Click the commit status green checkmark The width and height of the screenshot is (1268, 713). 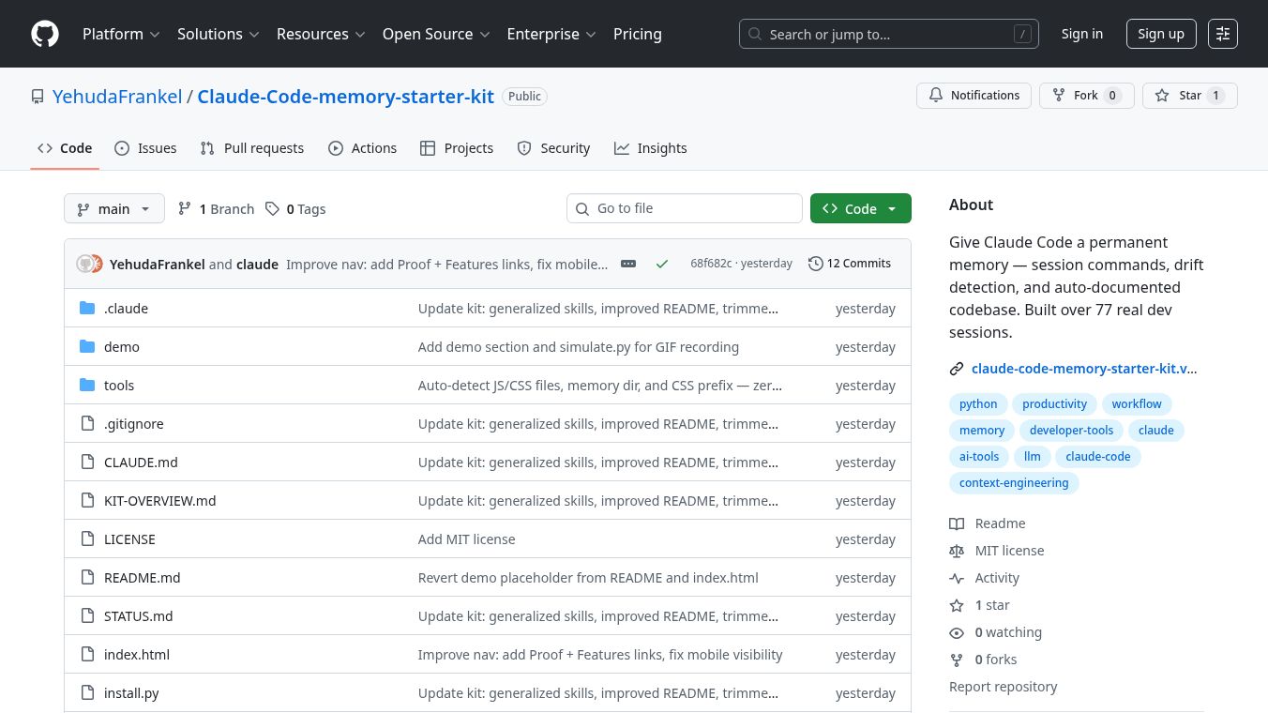[x=662, y=264]
